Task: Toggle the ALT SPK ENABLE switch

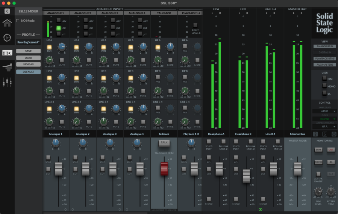Action: [318, 174]
